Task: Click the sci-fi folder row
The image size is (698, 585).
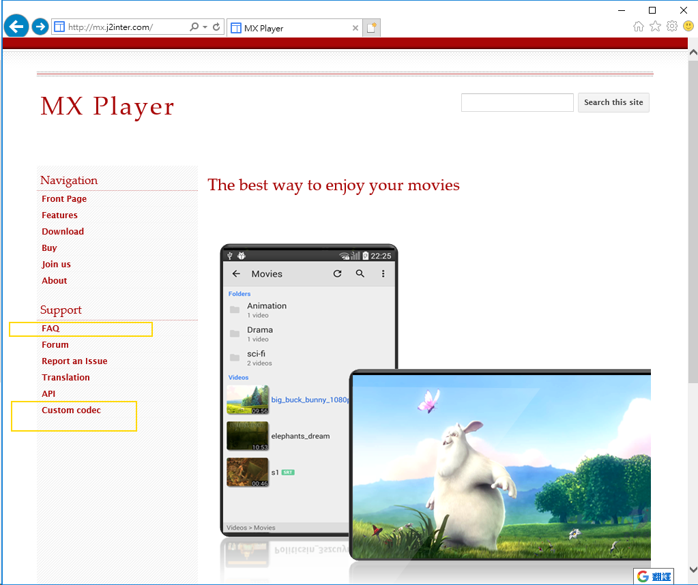Action: [x=309, y=358]
